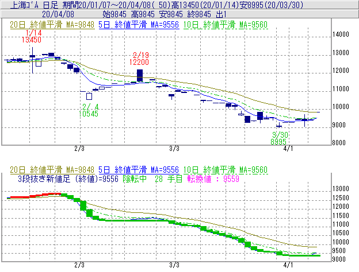Click the 陰転中 status text
The width and height of the screenshot is (359, 272).
[x=135, y=178]
